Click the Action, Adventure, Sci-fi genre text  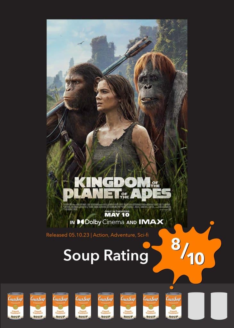click(x=121, y=235)
